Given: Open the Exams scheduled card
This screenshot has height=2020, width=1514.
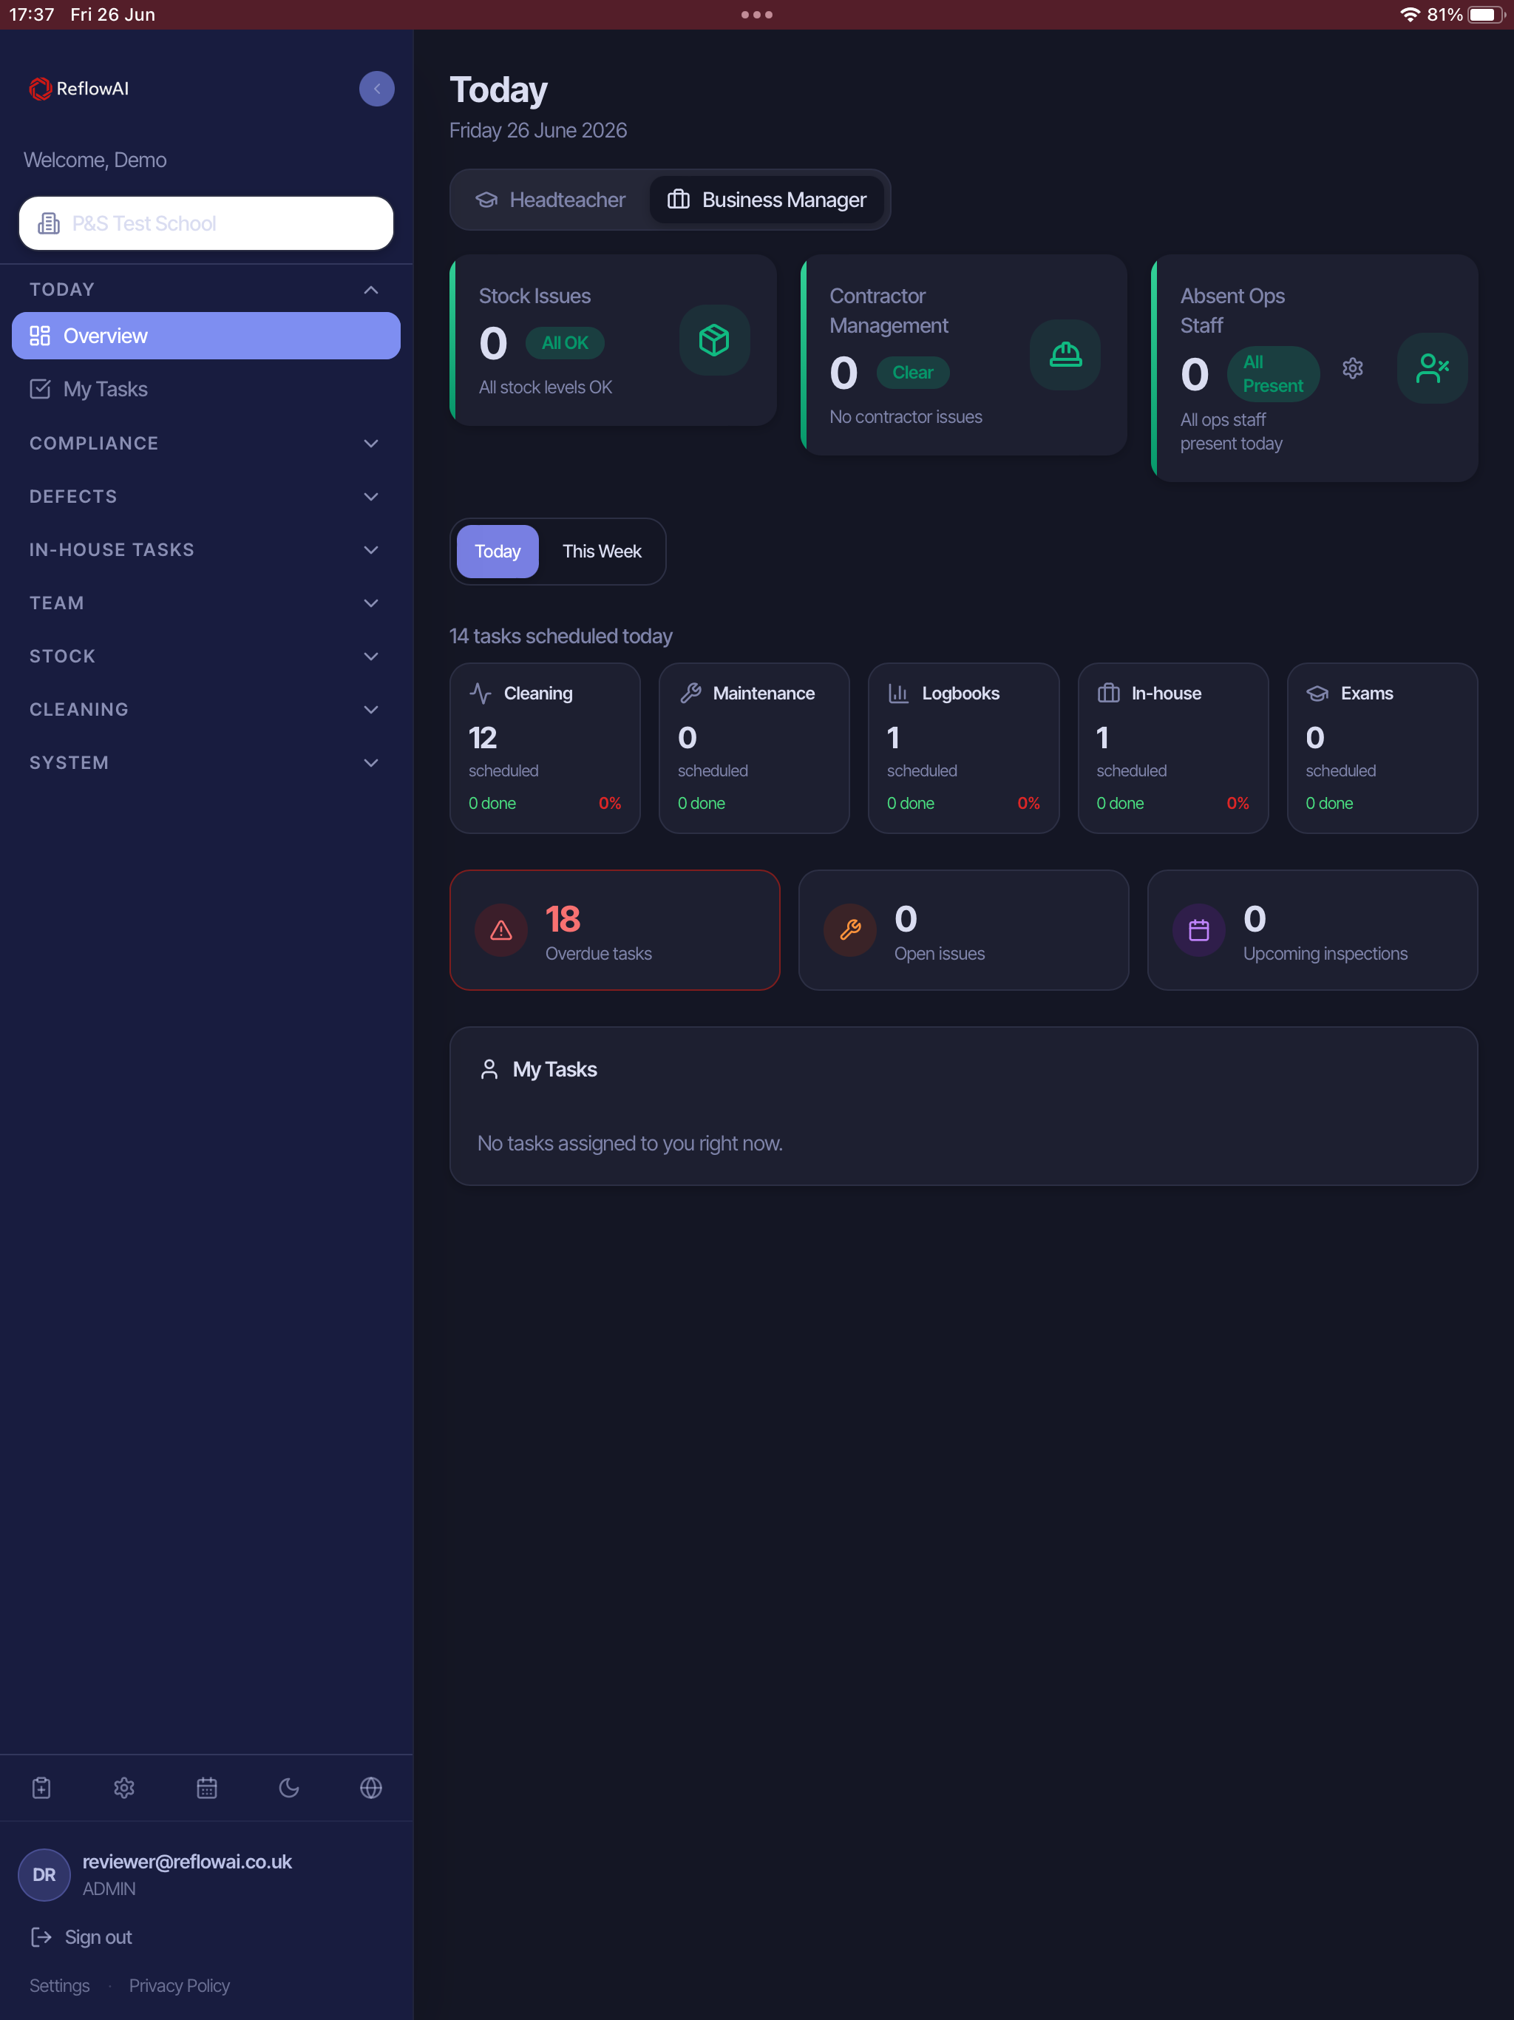Looking at the screenshot, I should (1382, 748).
